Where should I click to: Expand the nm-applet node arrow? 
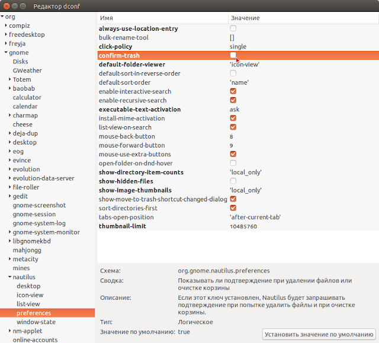click(x=9, y=331)
